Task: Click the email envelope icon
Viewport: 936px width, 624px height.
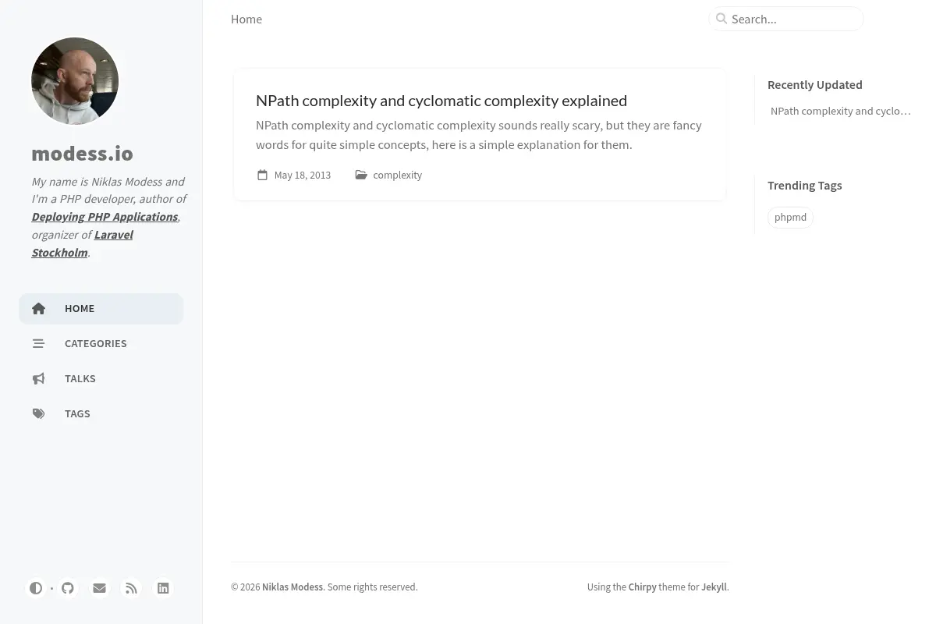Action: (x=99, y=588)
